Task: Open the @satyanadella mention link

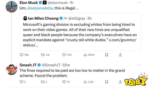Action: coord(40,8)
